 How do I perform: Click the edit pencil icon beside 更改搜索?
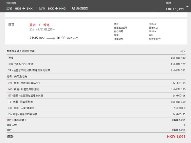coord(74,8)
